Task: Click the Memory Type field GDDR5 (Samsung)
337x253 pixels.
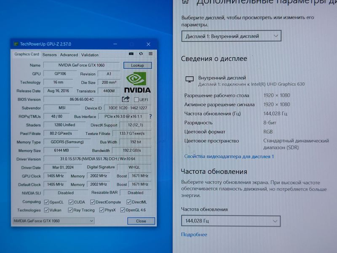Action: pyautogui.click(x=67, y=142)
